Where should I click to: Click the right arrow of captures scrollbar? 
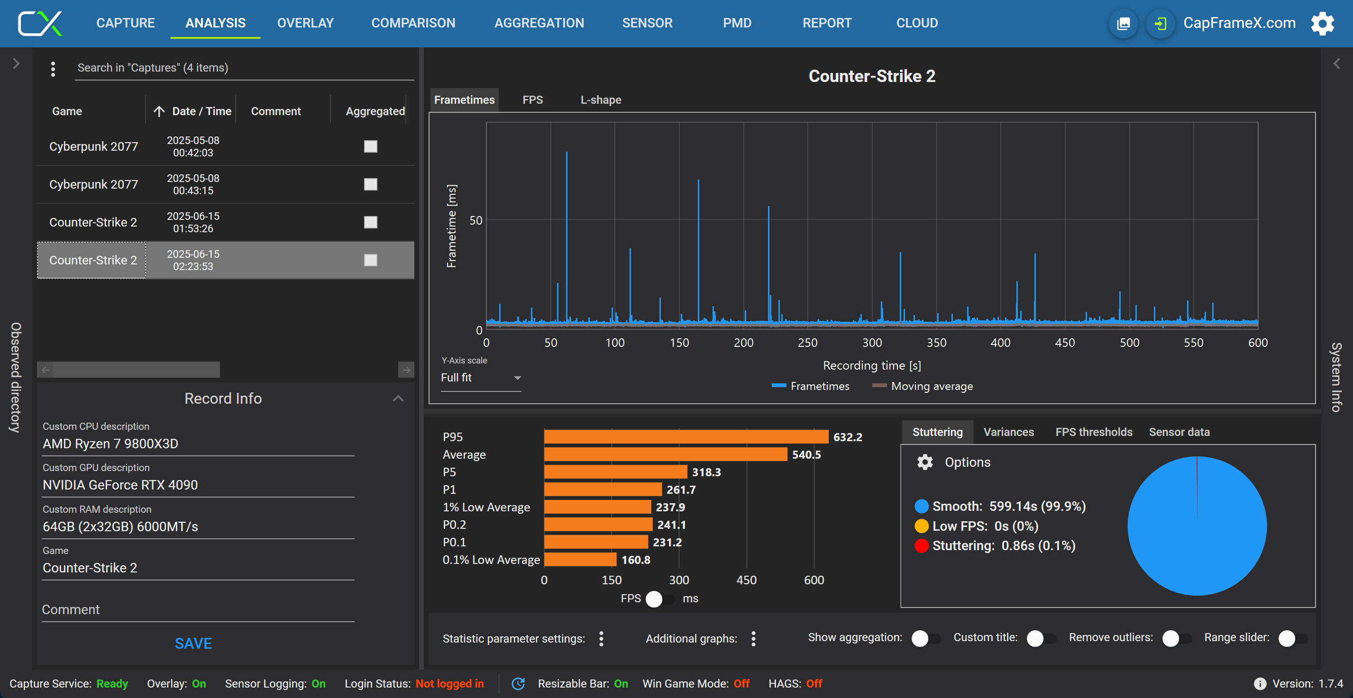(406, 370)
